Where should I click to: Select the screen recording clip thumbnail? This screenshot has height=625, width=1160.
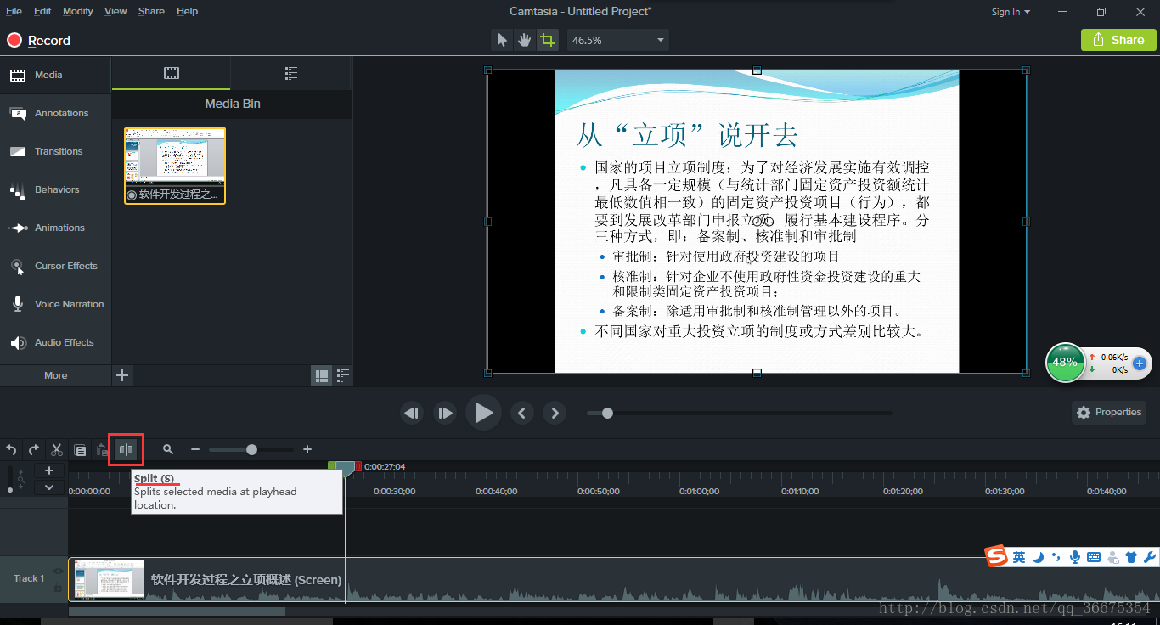click(x=175, y=166)
